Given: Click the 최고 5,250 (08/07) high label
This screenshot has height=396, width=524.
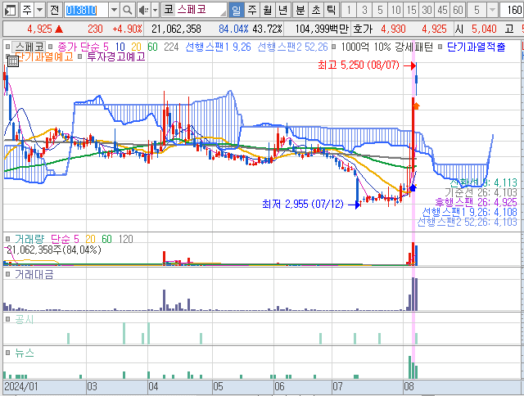Looking at the screenshot, I should [x=359, y=65].
